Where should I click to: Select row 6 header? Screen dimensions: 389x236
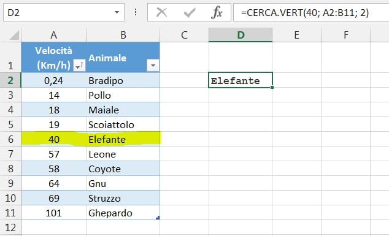[x=10, y=139]
